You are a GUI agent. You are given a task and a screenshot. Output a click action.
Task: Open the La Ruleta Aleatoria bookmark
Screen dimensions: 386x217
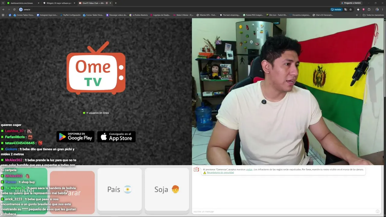point(138,15)
